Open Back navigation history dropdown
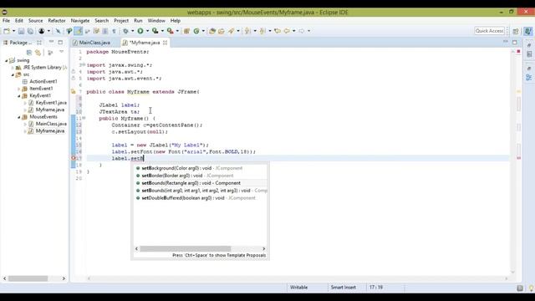The height and width of the screenshot is (301, 535). tap(293, 31)
